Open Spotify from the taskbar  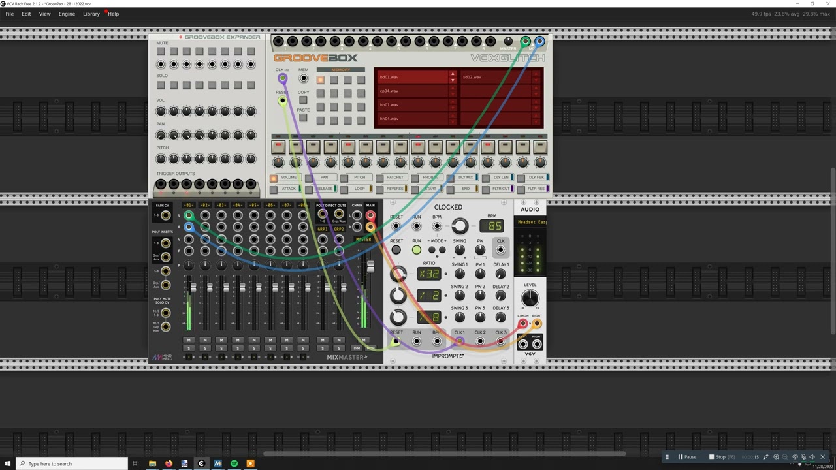point(234,463)
